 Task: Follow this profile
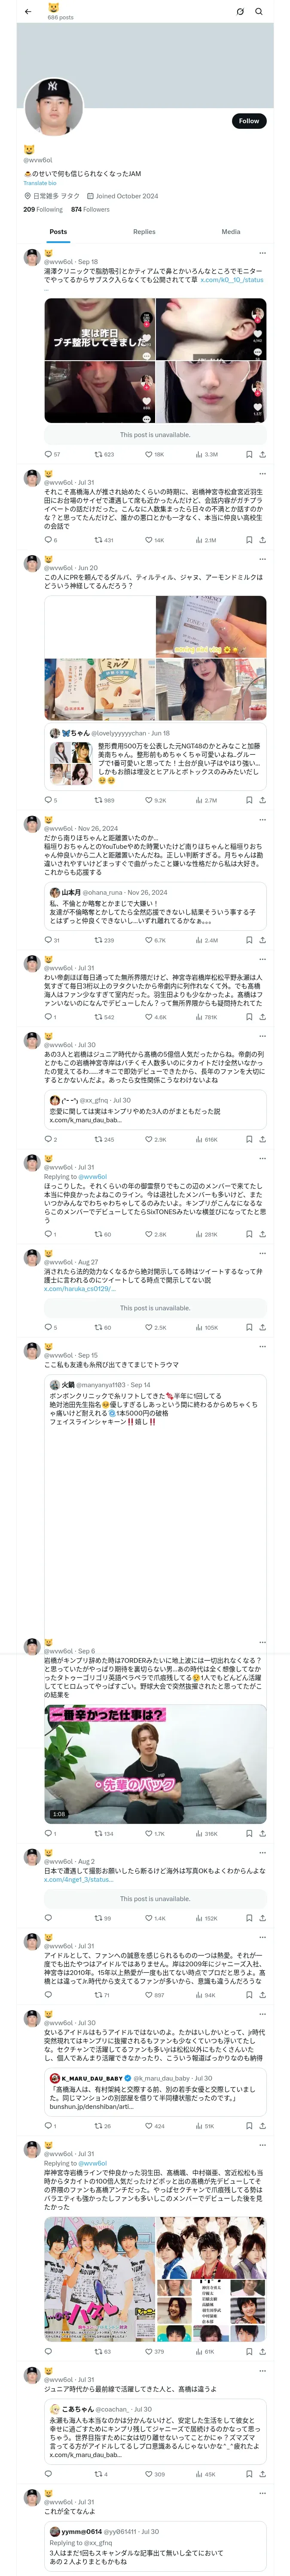(248, 121)
